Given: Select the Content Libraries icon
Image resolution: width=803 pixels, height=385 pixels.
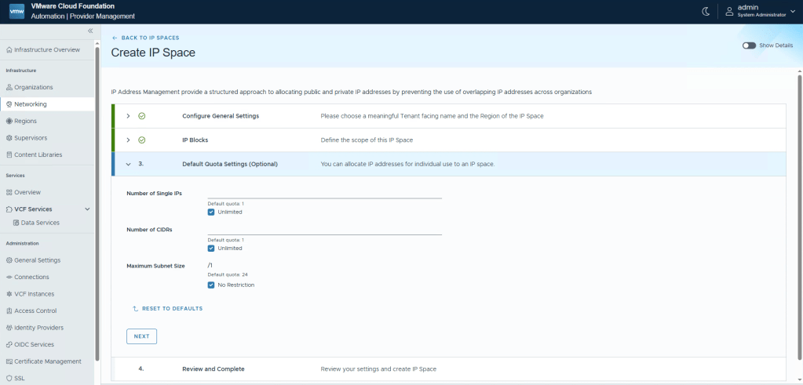Looking at the screenshot, I should click(x=9, y=154).
